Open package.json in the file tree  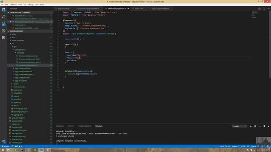click(17, 133)
